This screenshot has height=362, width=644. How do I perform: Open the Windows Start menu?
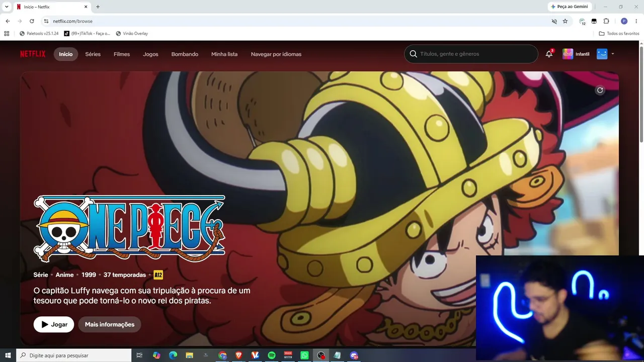[8, 355]
